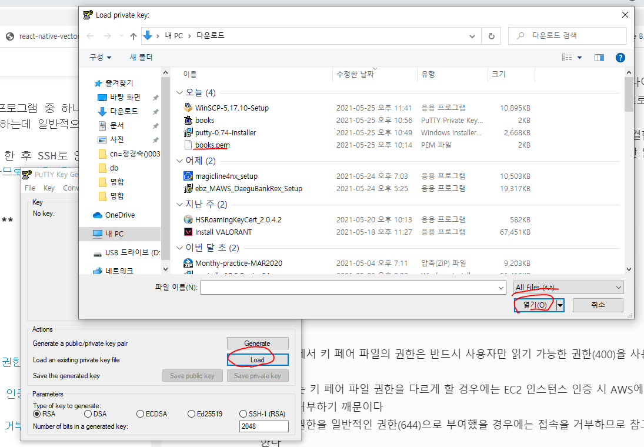Image resolution: width=644 pixels, height=447 pixels.
Task: Collapse the 지난 주 (2) group
Action: (179, 204)
